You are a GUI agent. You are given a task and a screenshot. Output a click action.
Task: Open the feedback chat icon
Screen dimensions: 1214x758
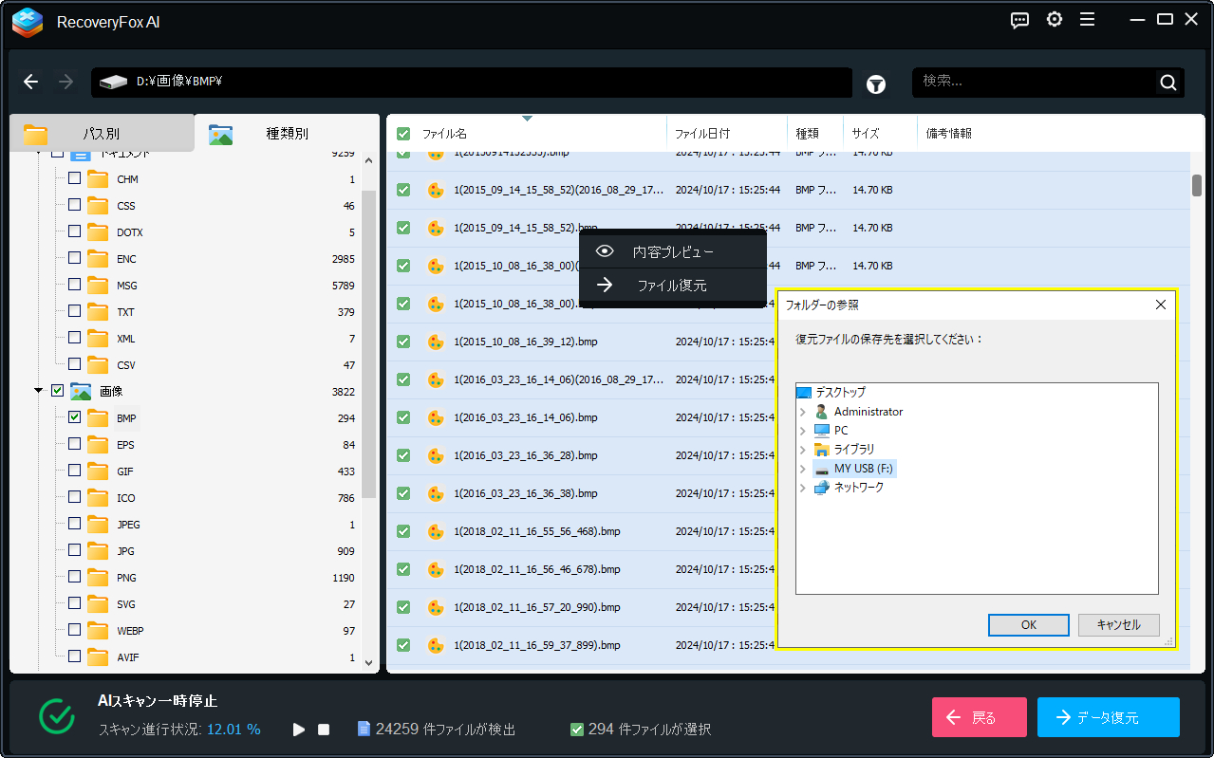(1019, 20)
